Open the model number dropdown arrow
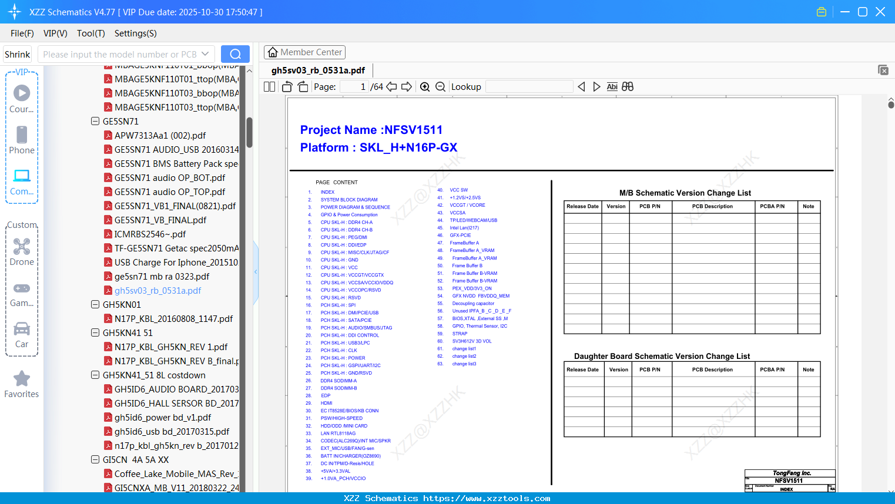 click(205, 54)
